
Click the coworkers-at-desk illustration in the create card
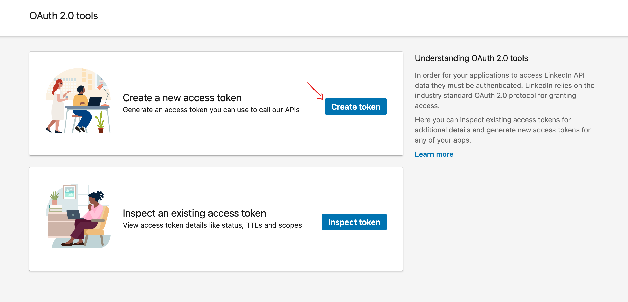(x=78, y=100)
